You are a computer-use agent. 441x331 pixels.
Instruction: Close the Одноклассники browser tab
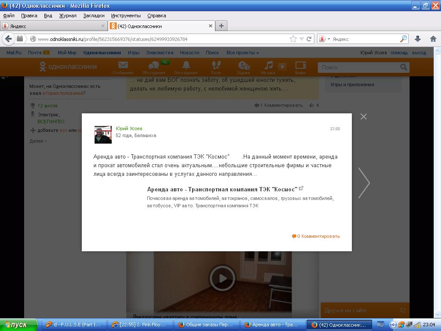click(x=210, y=26)
